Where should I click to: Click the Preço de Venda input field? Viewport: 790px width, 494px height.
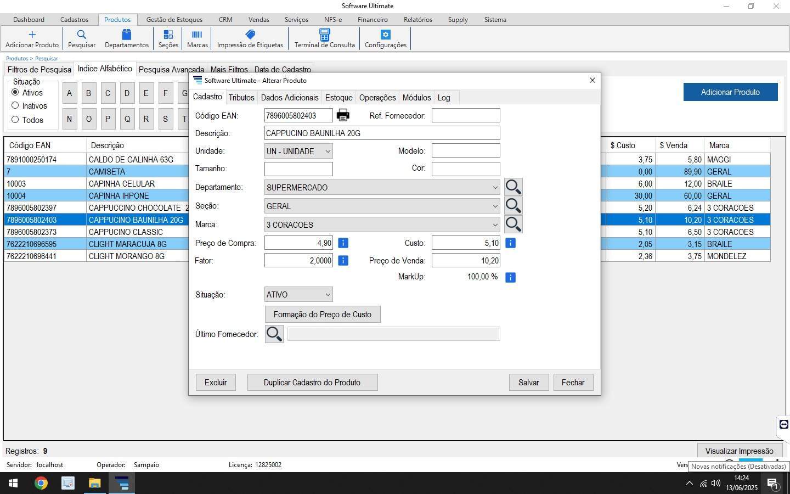pyautogui.click(x=466, y=261)
